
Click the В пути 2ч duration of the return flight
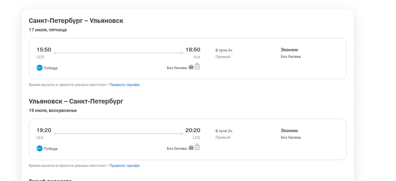pos(224,131)
